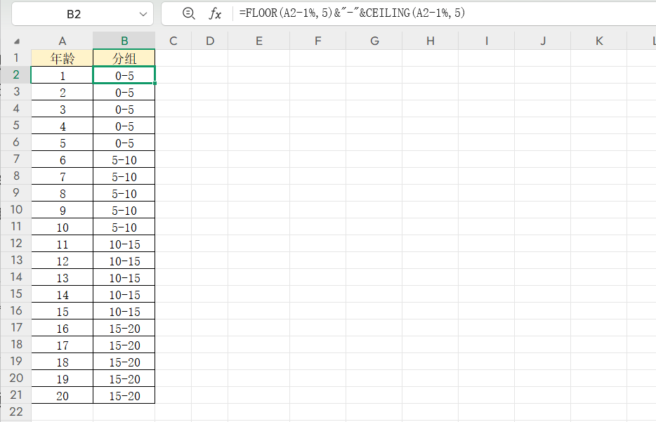The image size is (656, 422).
Task: Select column K header
Action: point(599,41)
